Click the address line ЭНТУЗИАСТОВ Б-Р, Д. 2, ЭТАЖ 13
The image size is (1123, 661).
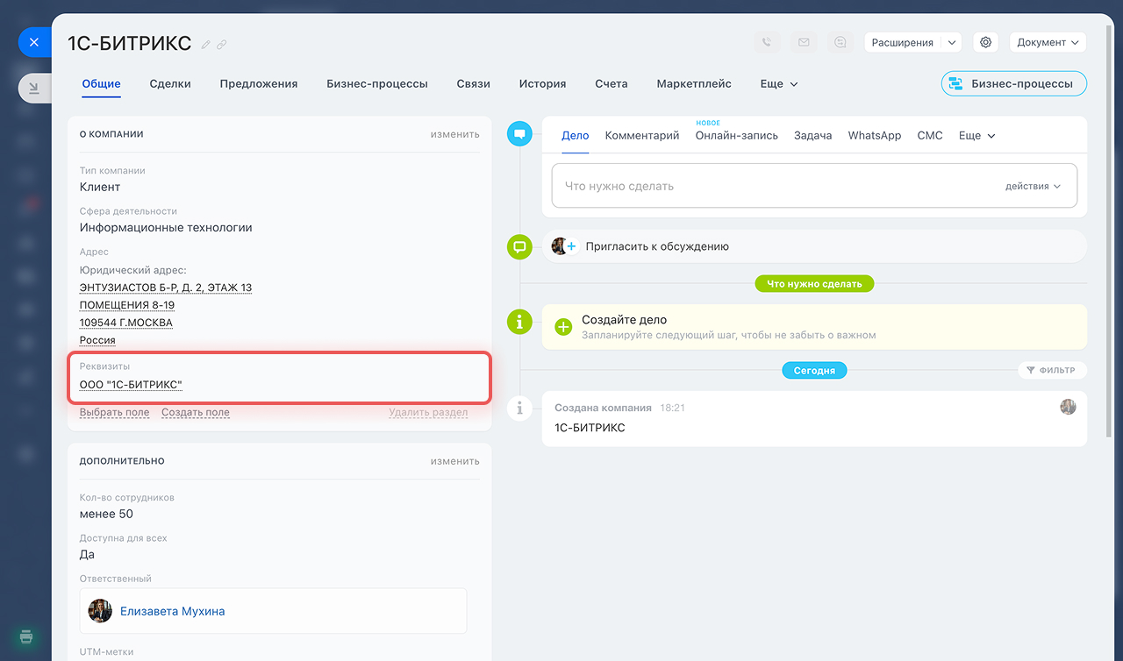tap(166, 288)
